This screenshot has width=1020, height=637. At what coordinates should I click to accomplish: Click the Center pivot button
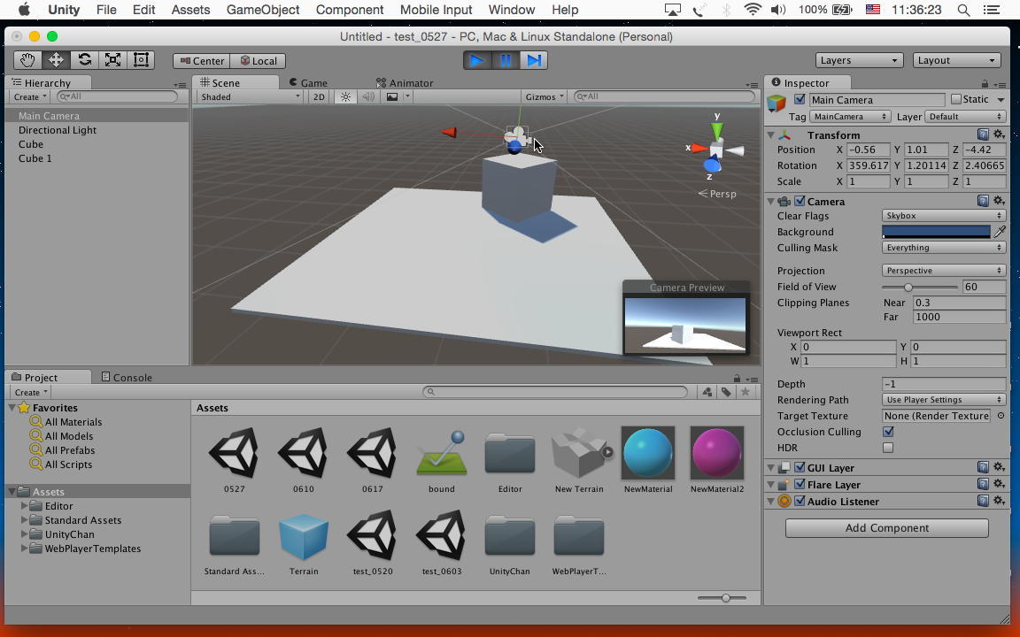point(201,61)
